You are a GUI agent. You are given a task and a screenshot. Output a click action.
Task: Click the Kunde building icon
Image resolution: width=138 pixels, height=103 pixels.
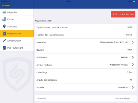tap(4, 19)
